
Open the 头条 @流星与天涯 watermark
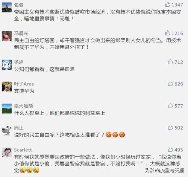pyautogui.click(x=164, y=171)
